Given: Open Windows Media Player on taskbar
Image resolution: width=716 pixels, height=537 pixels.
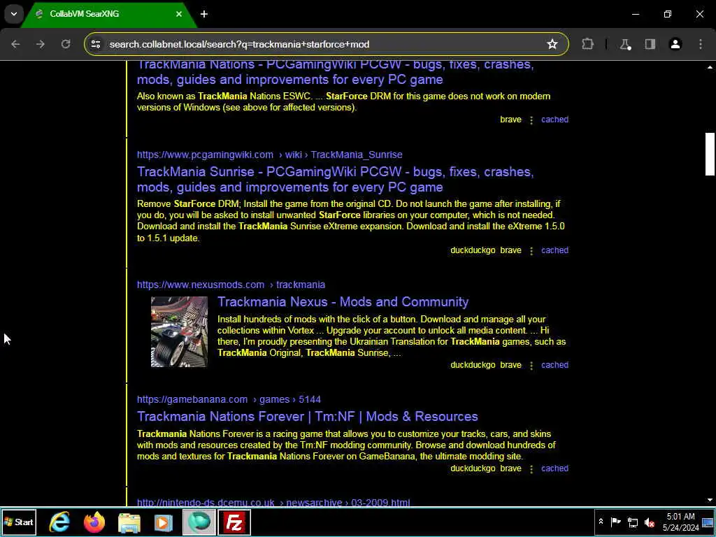Looking at the screenshot, I should (164, 522).
